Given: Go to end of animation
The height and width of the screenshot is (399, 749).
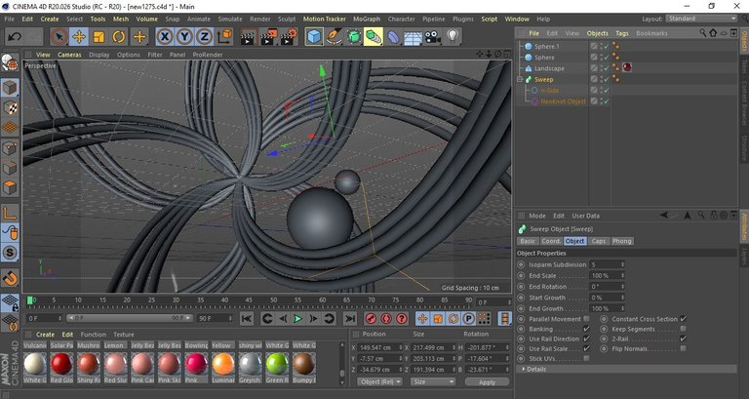Looking at the screenshot, I should coord(350,318).
